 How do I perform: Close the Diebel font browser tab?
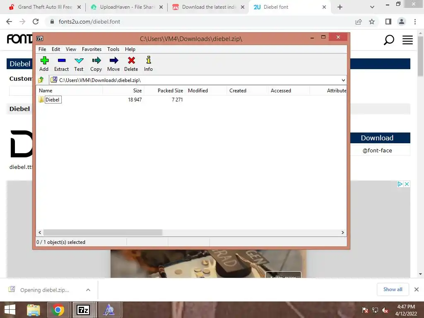click(x=324, y=7)
